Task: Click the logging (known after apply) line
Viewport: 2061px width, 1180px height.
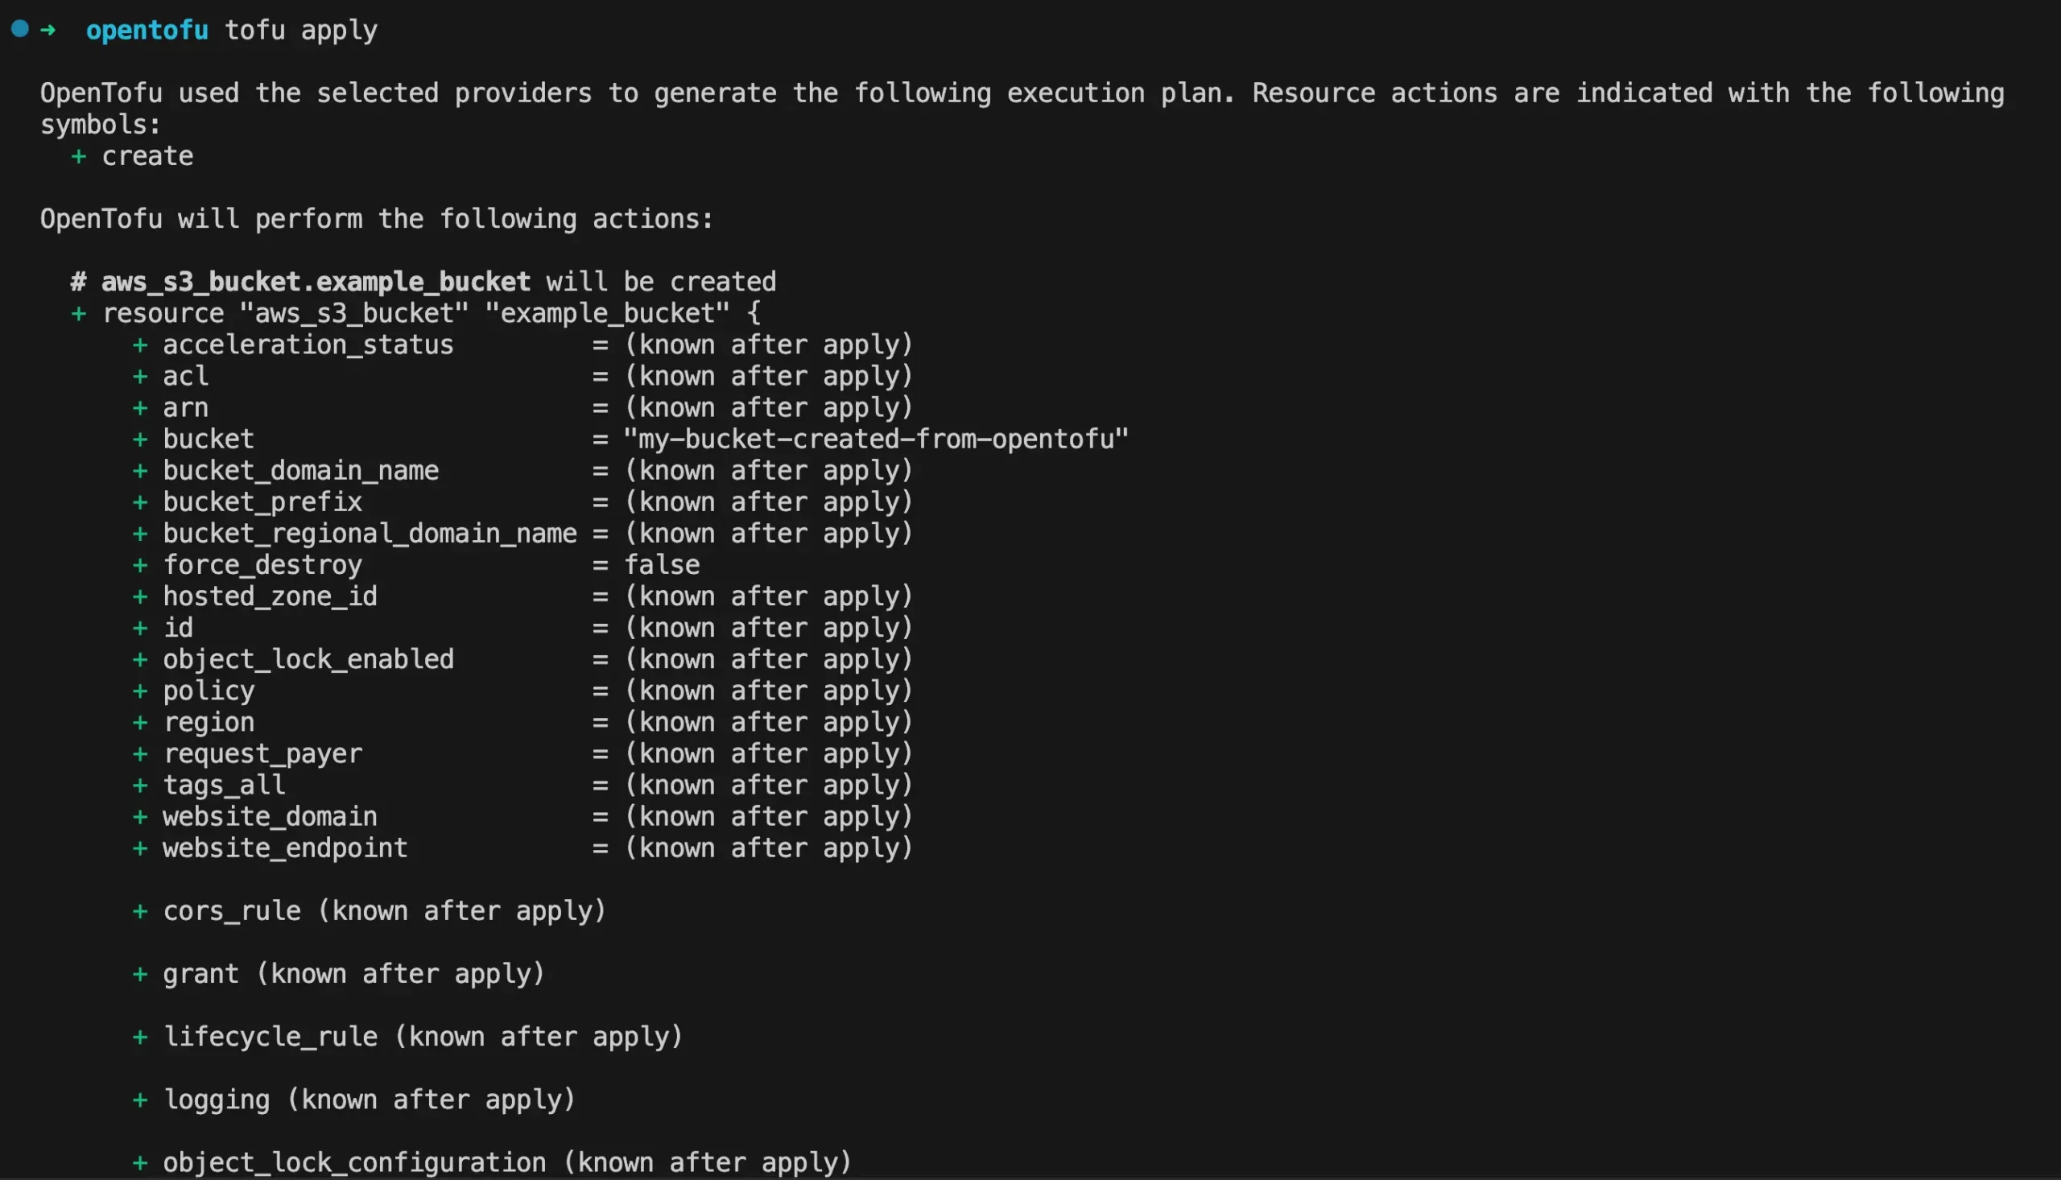Action: [x=354, y=1099]
